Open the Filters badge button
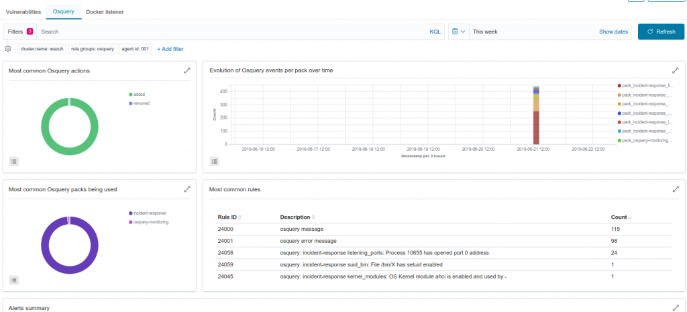The image size is (687, 312). point(20,32)
